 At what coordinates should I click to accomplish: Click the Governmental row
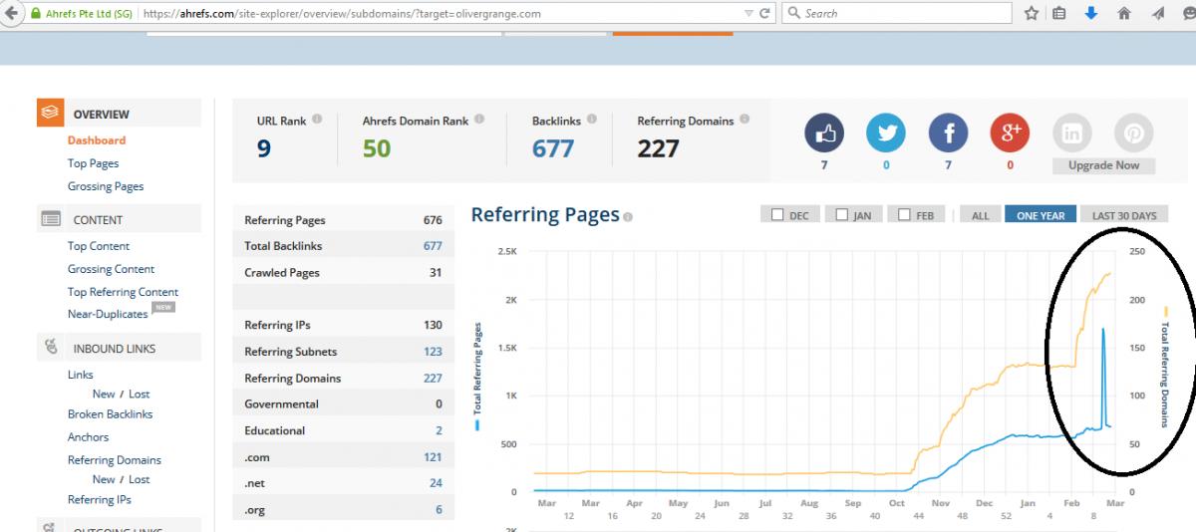(343, 404)
